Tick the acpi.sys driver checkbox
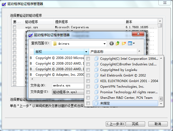This screenshot has width=173, height=131. [14, 27]
